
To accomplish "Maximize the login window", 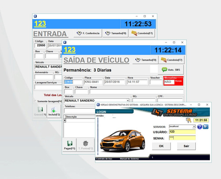I will pyautogui.click(x=199, y=105).
